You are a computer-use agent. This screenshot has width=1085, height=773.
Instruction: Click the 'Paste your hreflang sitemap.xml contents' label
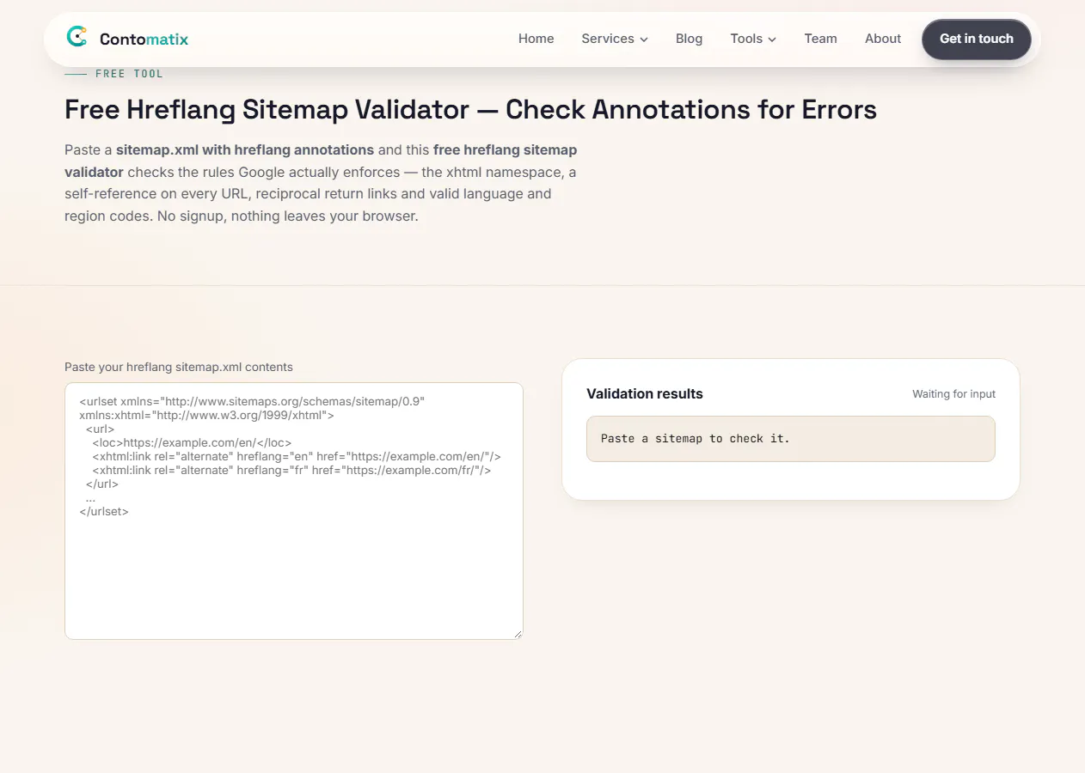[179, 367]
